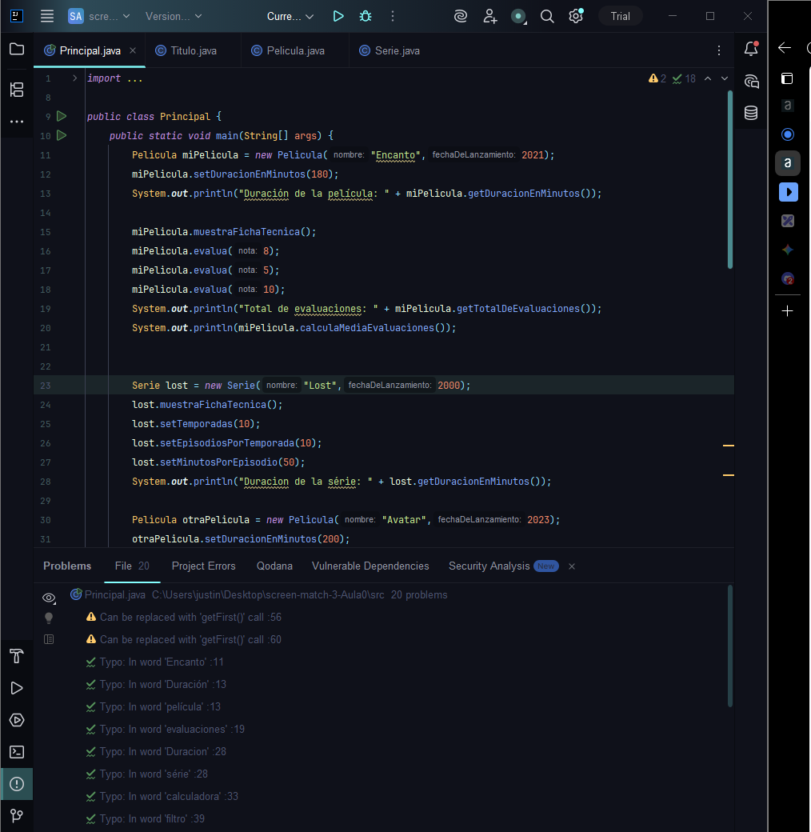Open the Git tool window
The height and width of the screenshot is (832, 811).
17,815
